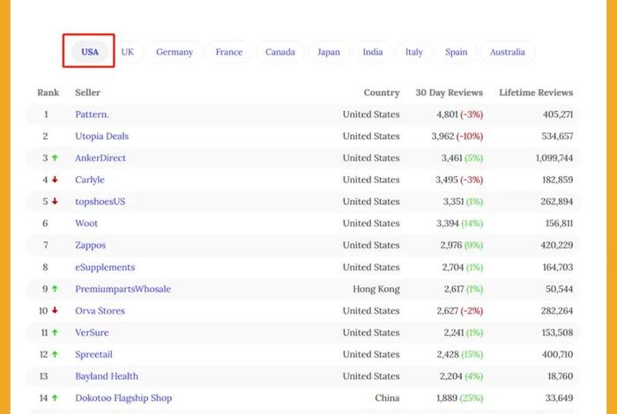Image resolution: width=617 pixels, height=414 pixels.
Task: Open AnkerDirect seller page
Action: [100, 159]
